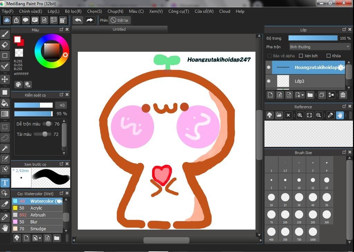The image size is (354, 252).
Task: Toggle Bảo vệ alpha checkbox
Action: point(269,56)
